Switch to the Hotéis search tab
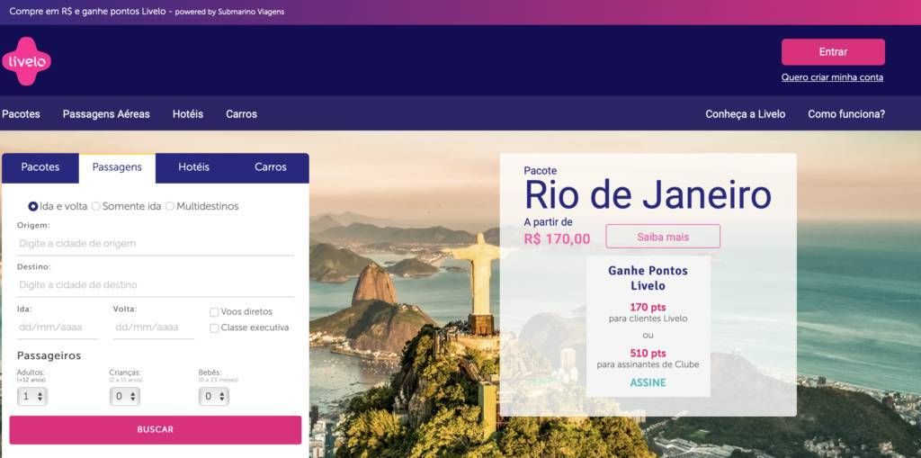Viewport: 921px width, 458px height. (194, 167)
